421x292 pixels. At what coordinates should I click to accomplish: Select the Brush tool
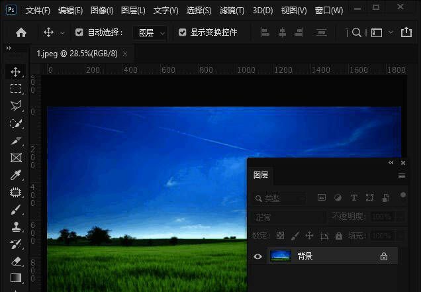click(x=16, y=210)
